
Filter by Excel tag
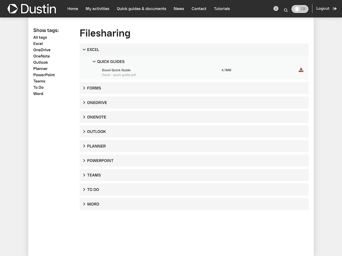[38, 44]
